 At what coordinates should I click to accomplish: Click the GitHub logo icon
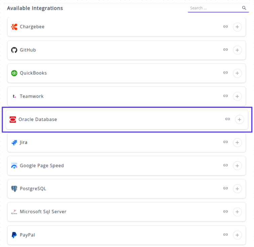[14, 50]
